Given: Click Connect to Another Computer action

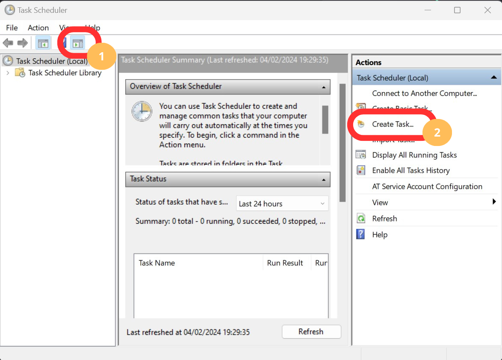Looking at the screenshot, I should click(424, 93).
